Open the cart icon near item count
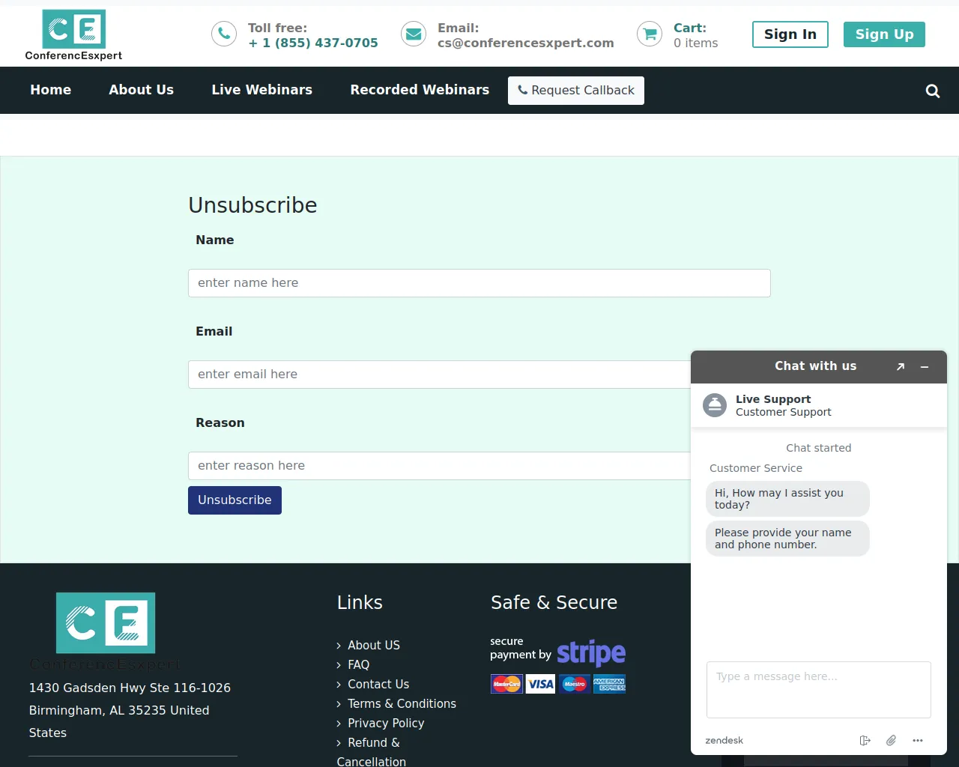The image size is (959, 767). tap(649, 34)
